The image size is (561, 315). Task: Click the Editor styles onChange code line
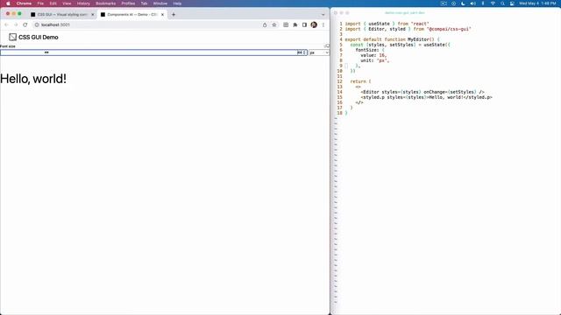click(423, 92)
